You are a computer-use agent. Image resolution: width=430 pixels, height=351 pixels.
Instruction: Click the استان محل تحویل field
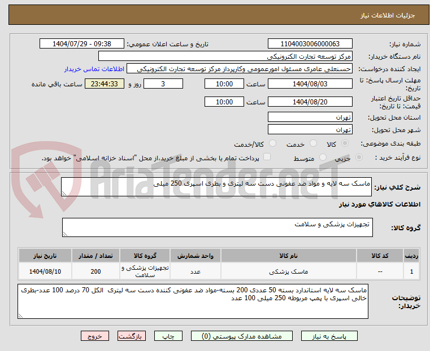310,117
